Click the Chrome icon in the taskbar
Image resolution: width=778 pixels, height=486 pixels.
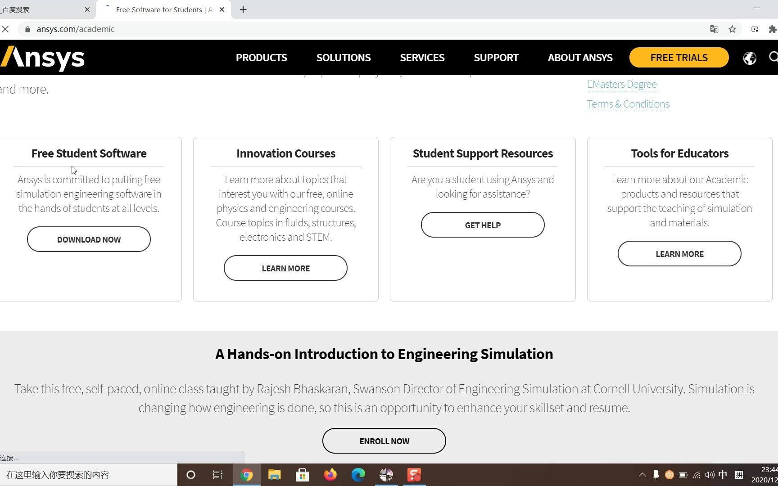[x=247, y=475]
